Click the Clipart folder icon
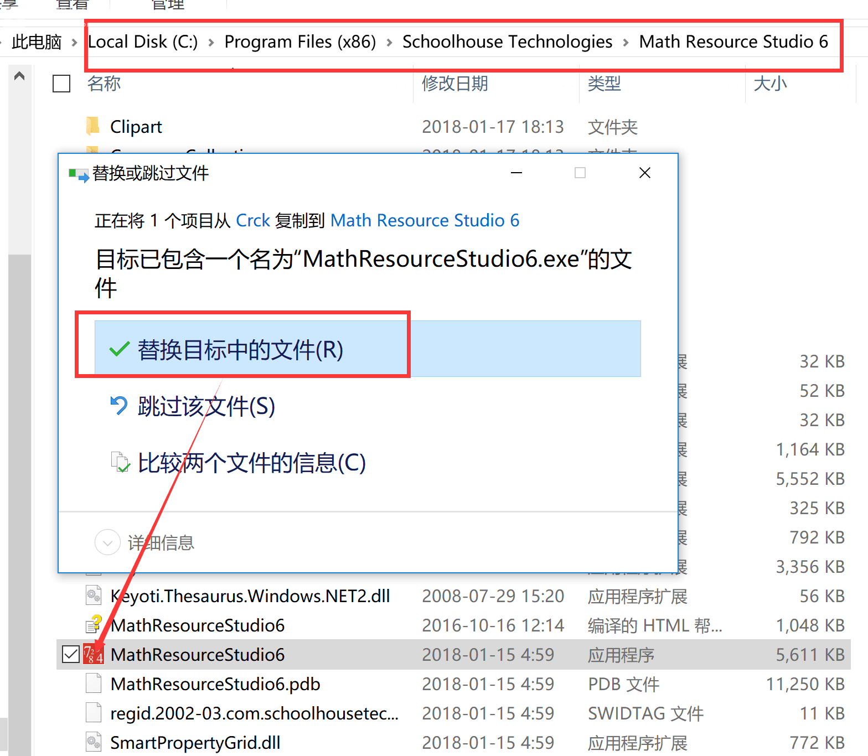Screen dimensions: 868x756 [x=93, y=126]
